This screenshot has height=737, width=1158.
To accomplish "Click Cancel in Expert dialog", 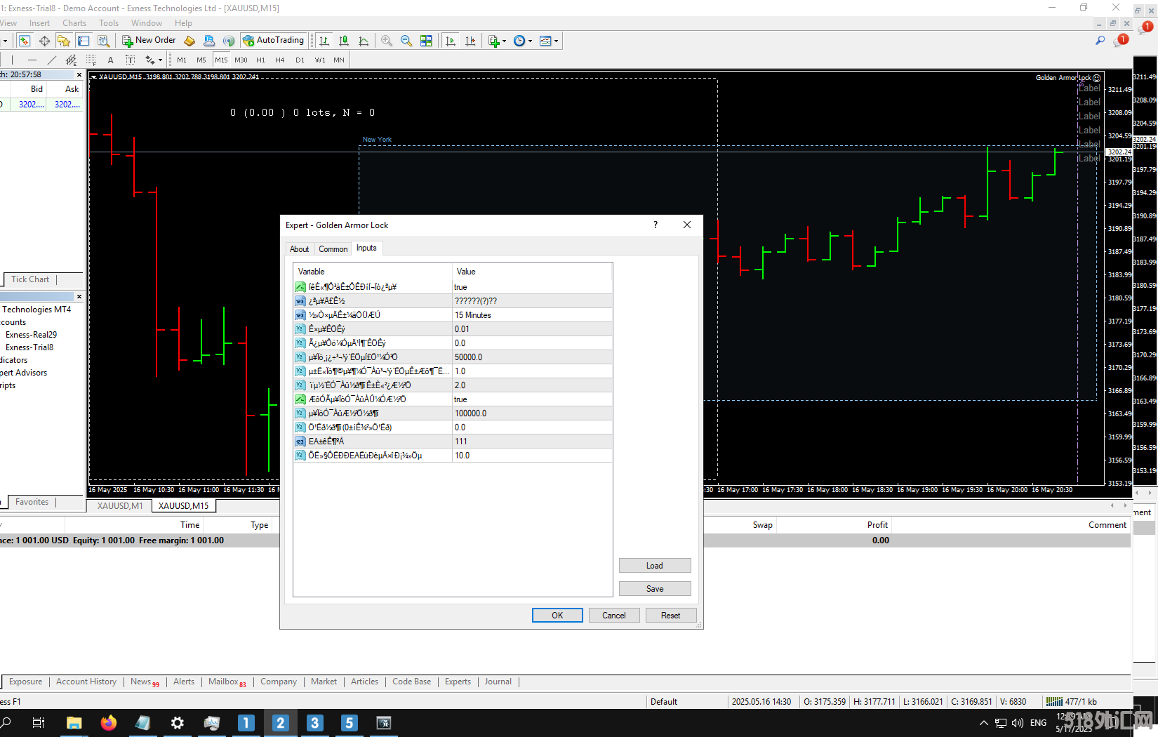I will [614, 616].
